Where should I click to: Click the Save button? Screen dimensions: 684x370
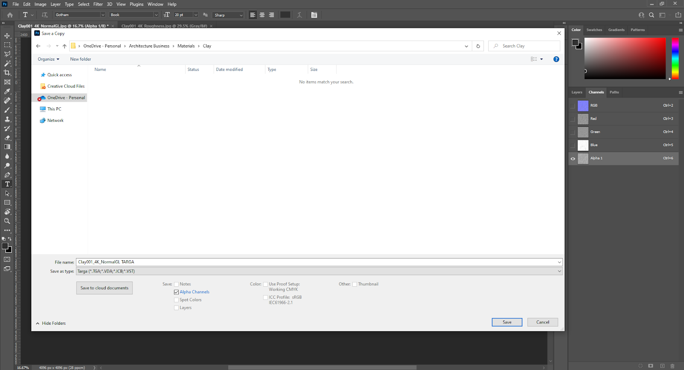507,322
